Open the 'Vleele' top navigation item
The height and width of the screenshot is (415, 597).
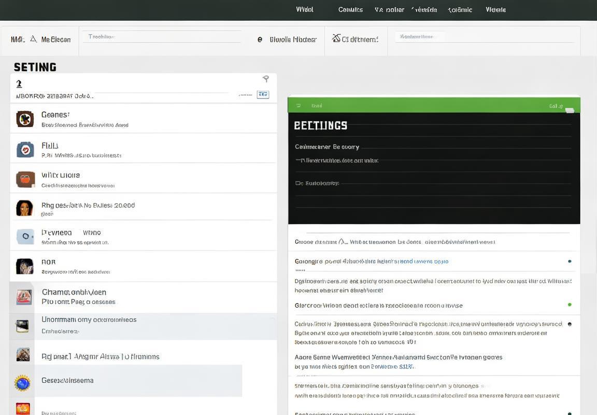coord(496,9)
